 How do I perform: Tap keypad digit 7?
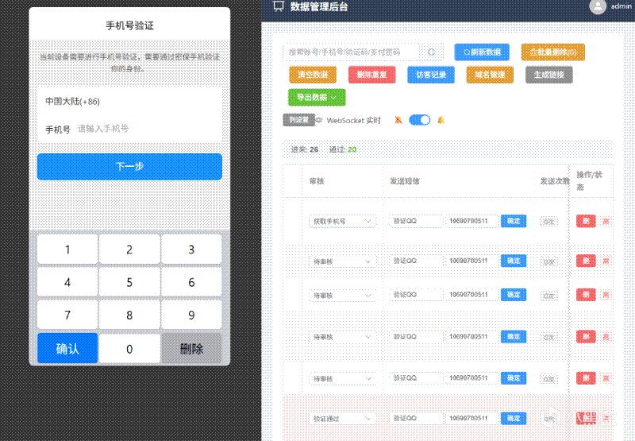pos(67,315)
